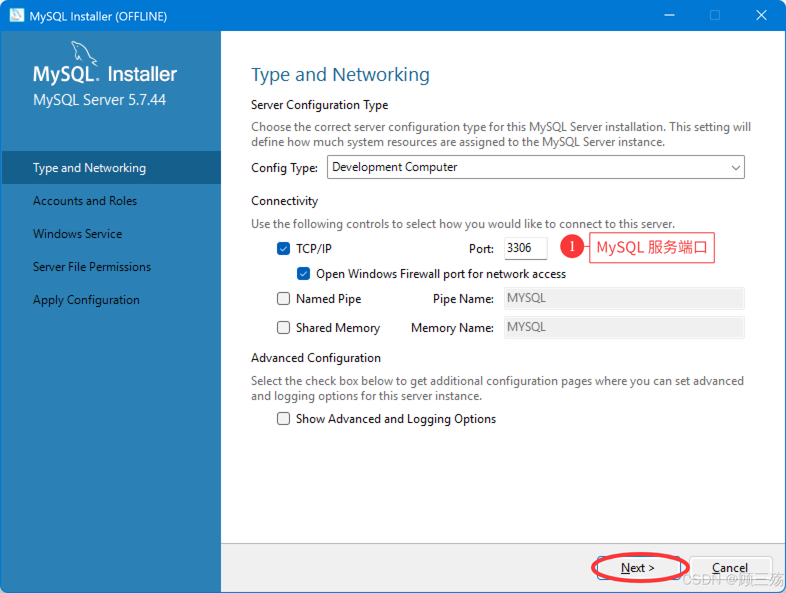Click the Memory Name input field
786x593 pixels.
[x=624, y=327]
